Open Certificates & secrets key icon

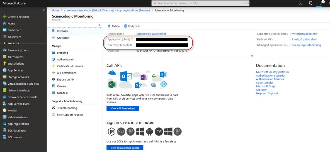coord(54,66)
